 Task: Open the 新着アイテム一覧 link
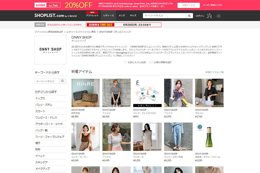coord(215,72)
